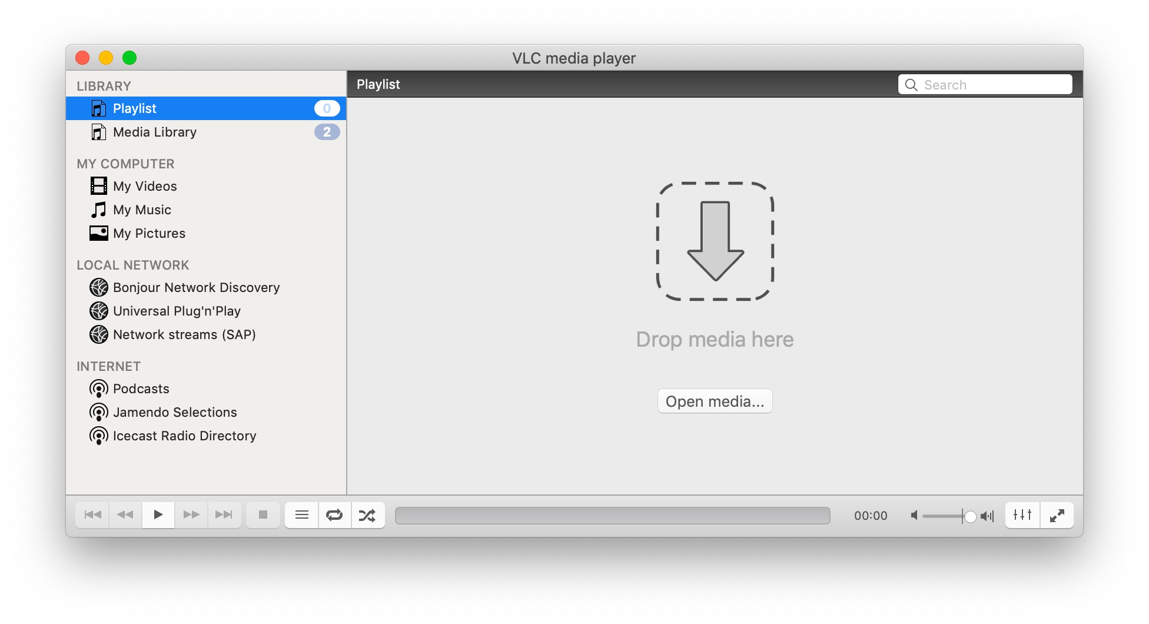Click the fast forward button
The image size is (1149, 624).
pos(191,515)
